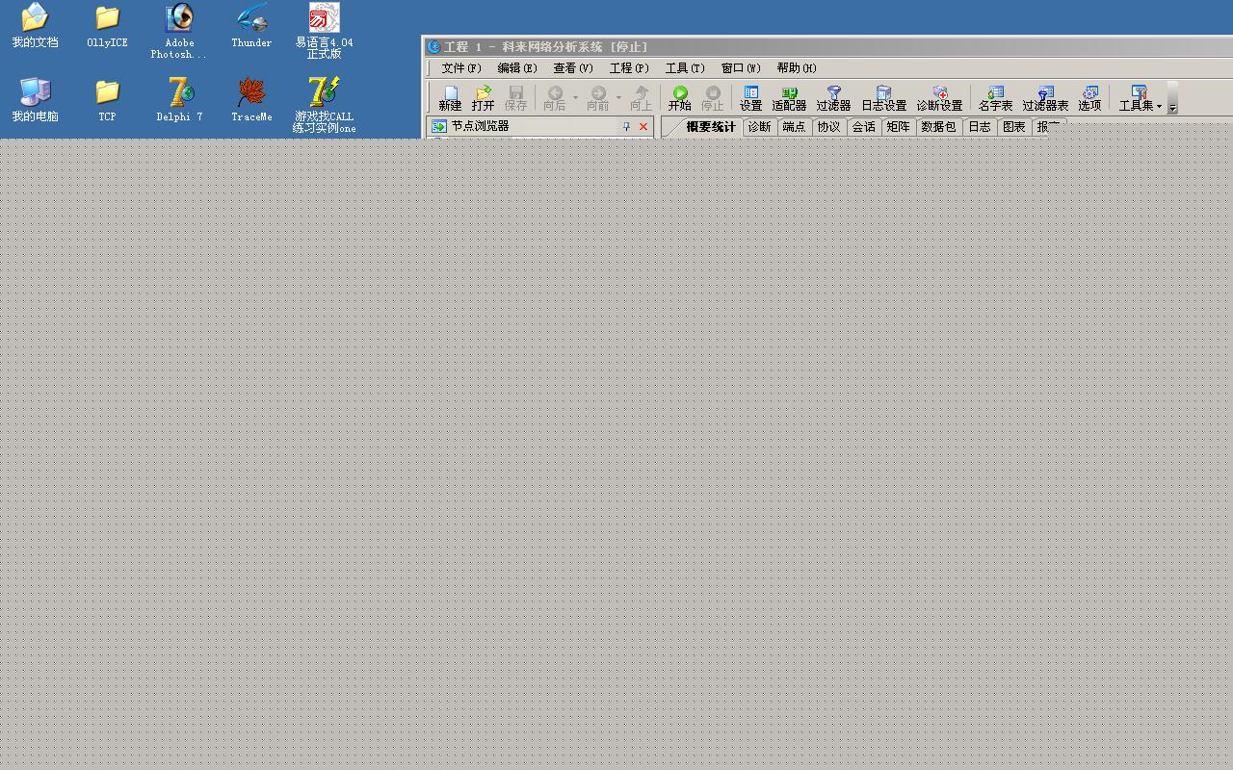Open the 名字表 (Name table) icon
This screenshot has height=770, width=1233.
coord(995,97)
